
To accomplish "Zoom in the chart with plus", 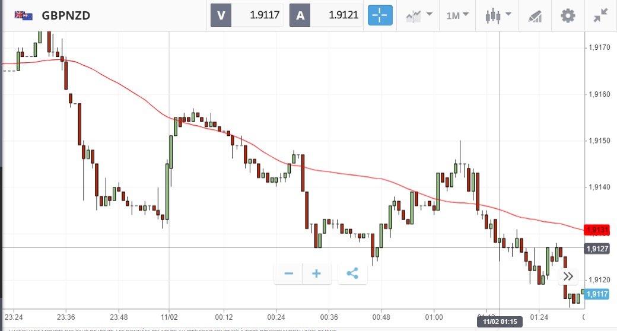I will click(x=316, y=273).
